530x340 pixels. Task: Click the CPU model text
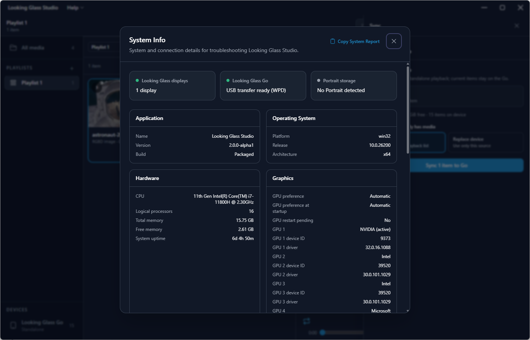223,199
